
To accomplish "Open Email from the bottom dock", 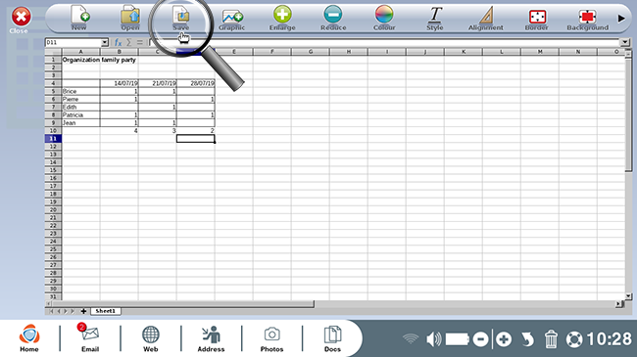I will tap(90, 337).
